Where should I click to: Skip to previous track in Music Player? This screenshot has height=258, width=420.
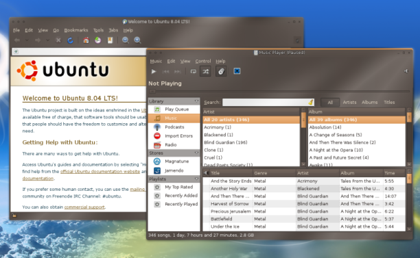165,71
